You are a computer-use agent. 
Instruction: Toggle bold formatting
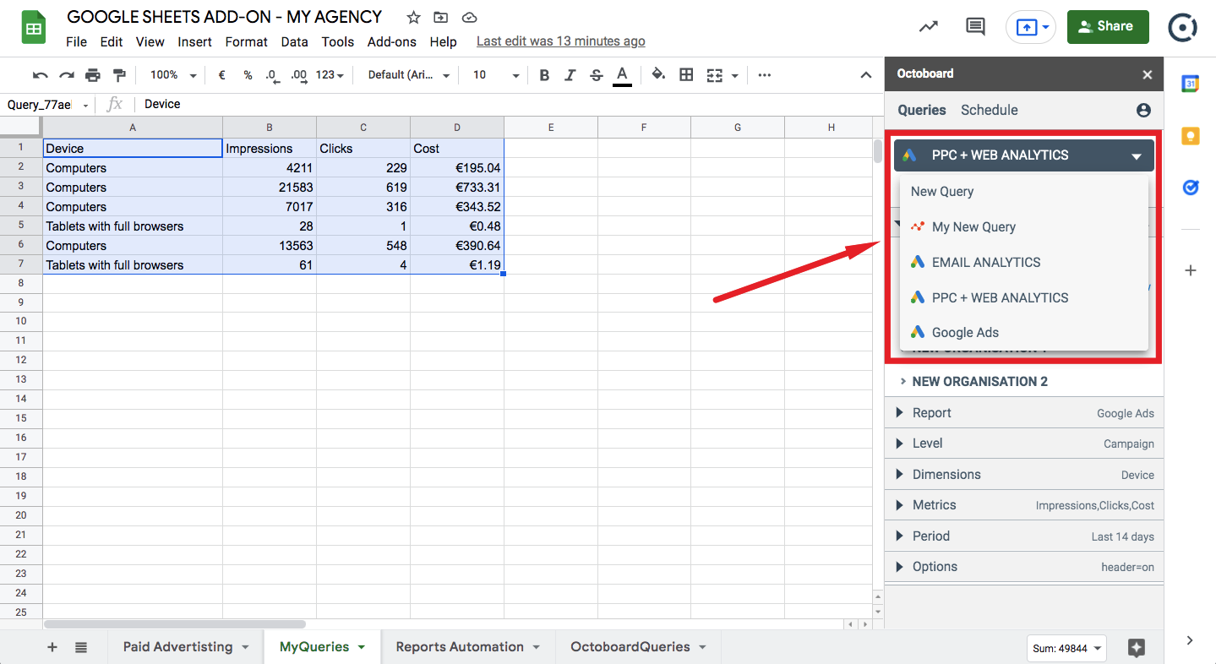tap(544, 75)
